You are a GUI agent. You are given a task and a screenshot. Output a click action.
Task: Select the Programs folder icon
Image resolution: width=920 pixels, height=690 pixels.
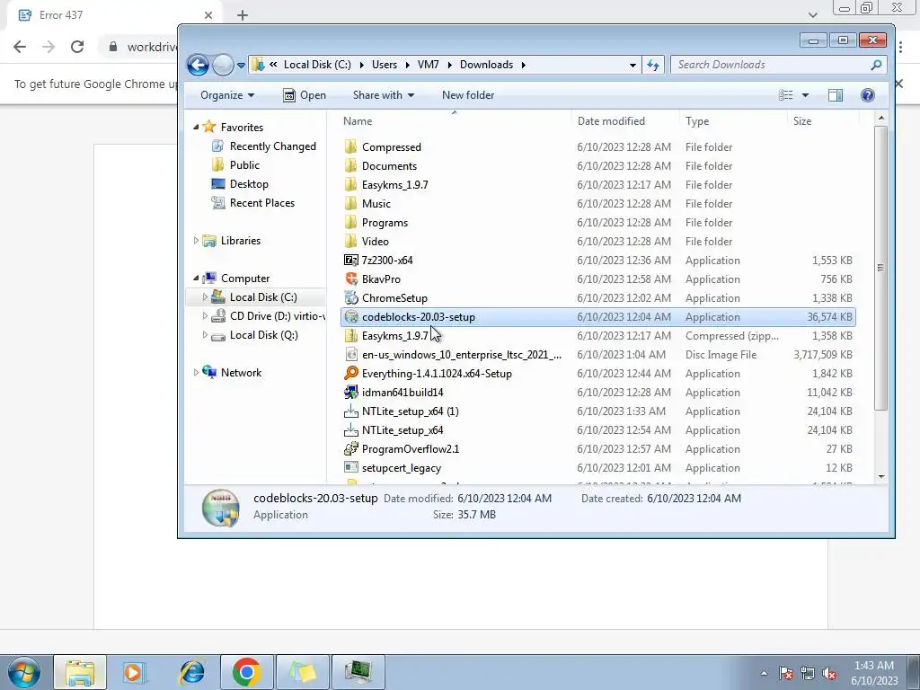tap(351, 223)
